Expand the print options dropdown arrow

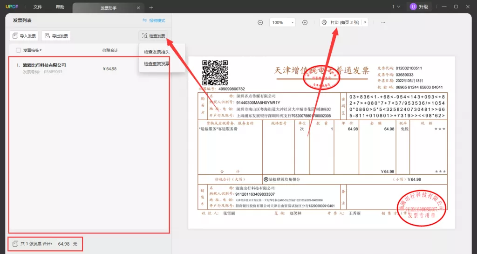click(365, 22)
